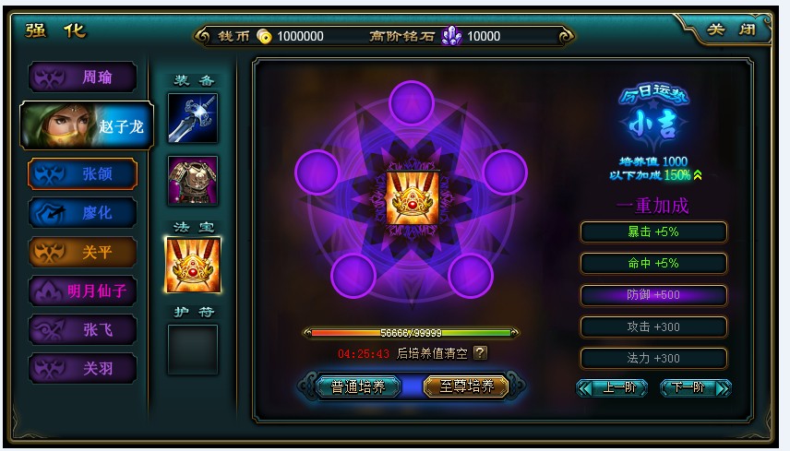Click the 暴击 +5% bonus entry
Viewport: 790px width, 451px height.
653,232
